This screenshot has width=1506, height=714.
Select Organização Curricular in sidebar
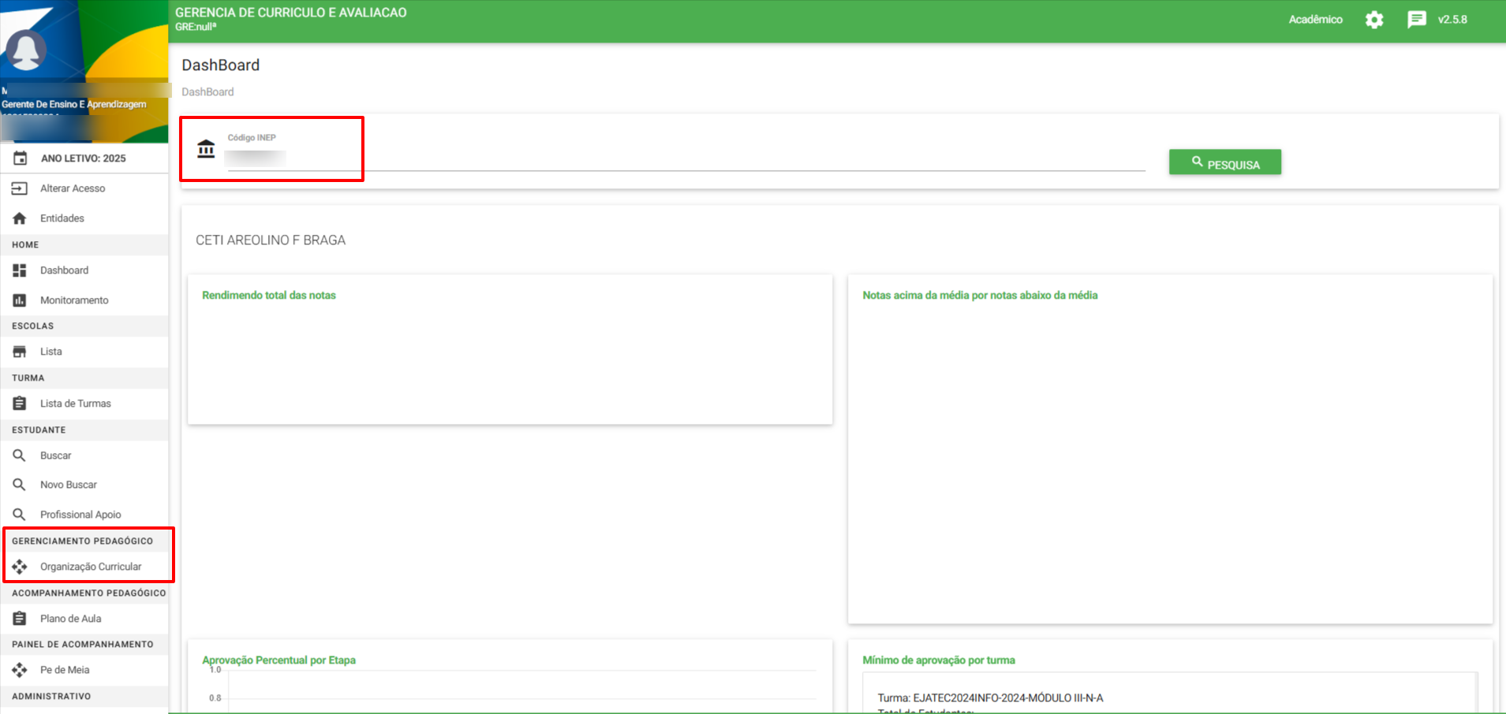[91, 567]
